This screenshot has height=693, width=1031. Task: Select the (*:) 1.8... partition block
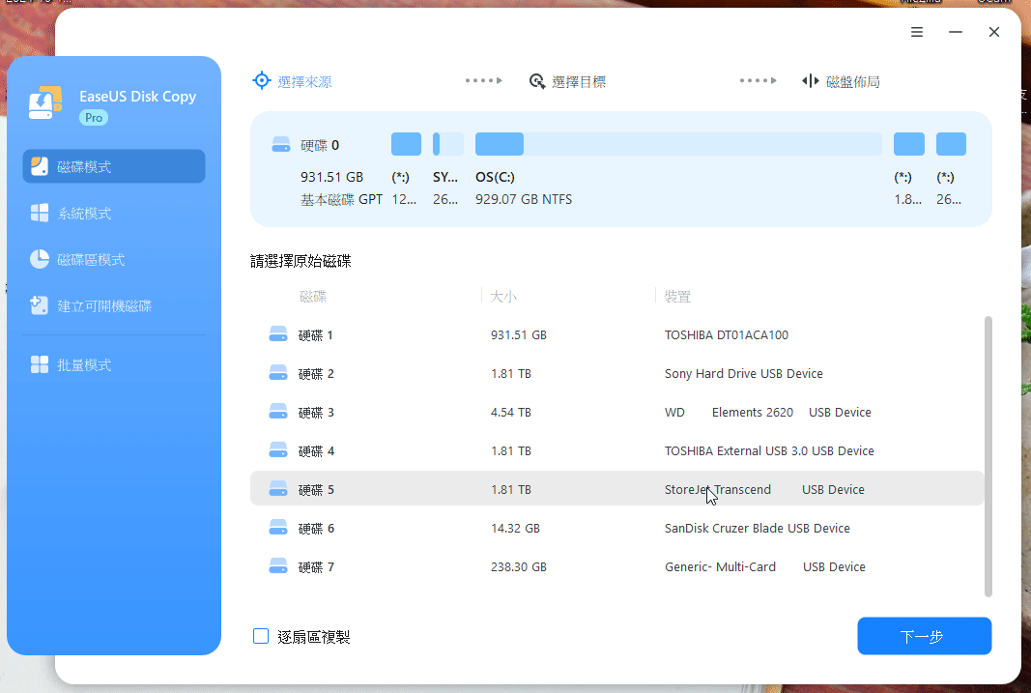click(x=908, y=144)
